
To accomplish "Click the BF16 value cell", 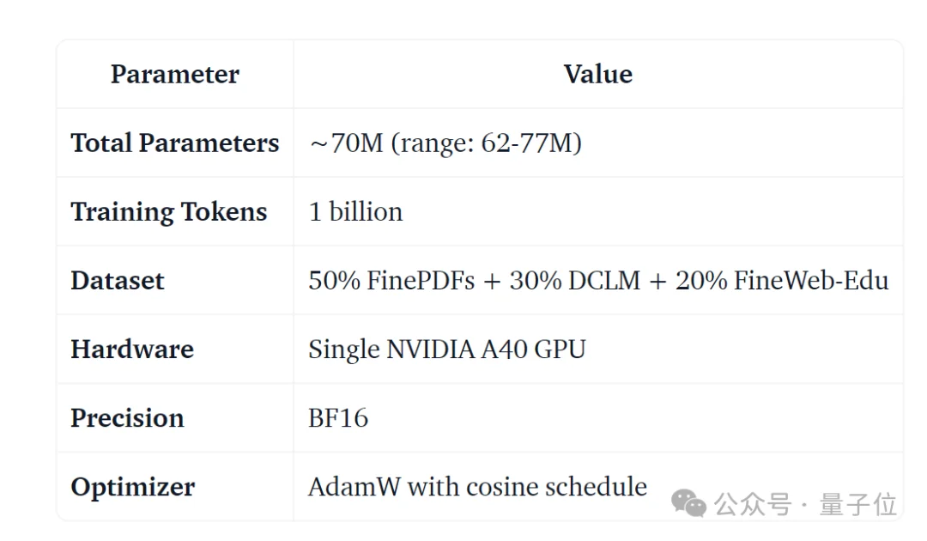I will pos(338,418).
